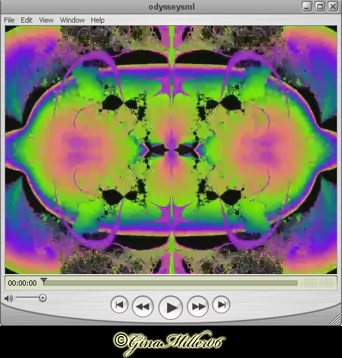
Task: Click the resize grip at window corner
Action: pos(335,319)
